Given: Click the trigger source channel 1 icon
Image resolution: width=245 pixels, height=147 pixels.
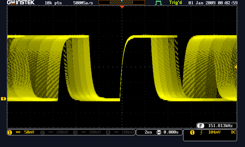Looking at the screenshot, I should coord(192,132).
